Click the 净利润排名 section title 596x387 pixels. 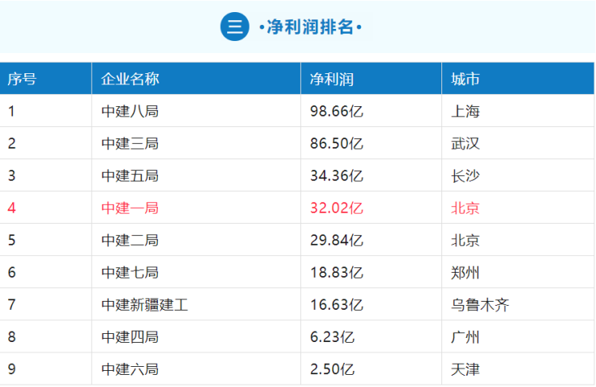(x=310, y=27)
